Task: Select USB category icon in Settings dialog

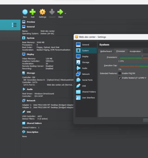Action: click(78, 86)
